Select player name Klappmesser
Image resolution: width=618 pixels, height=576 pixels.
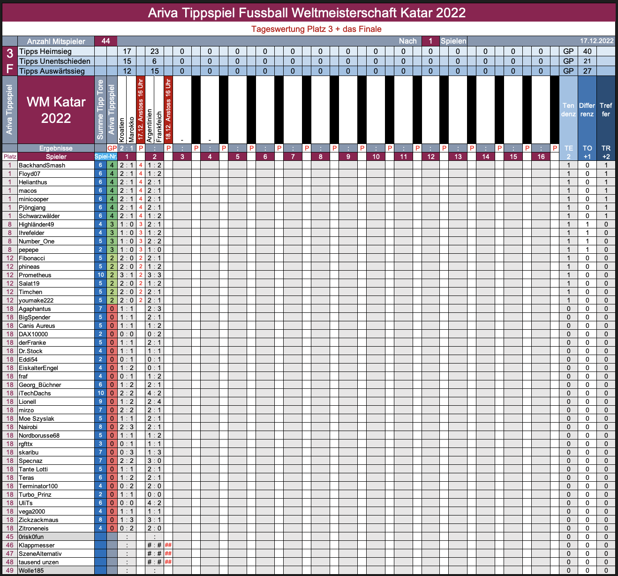(x=37, y=546)
